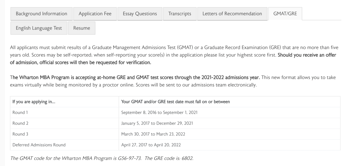Click the September 8, 2016 date range cell
The image size is (343, 166).
click(159, 112)
